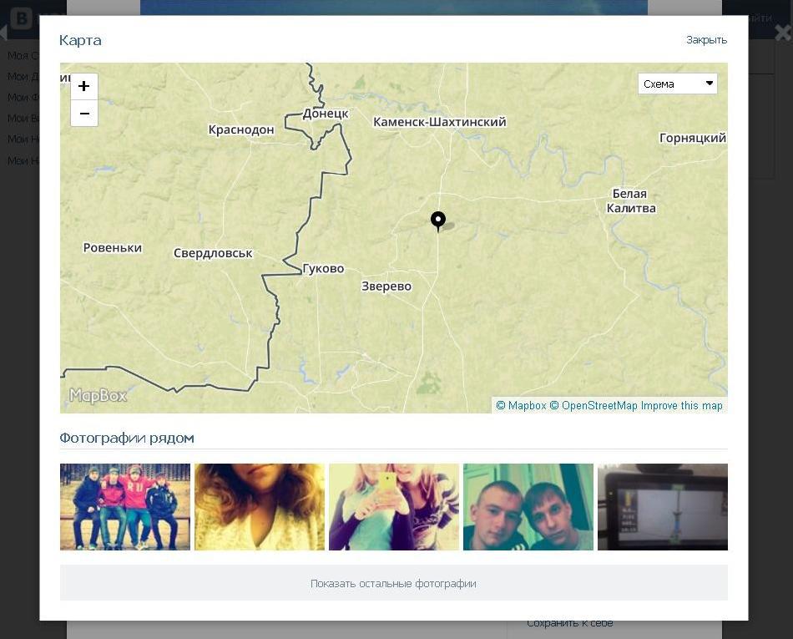Open the photo of two young men
793x639 pixels.
[528, 507]
